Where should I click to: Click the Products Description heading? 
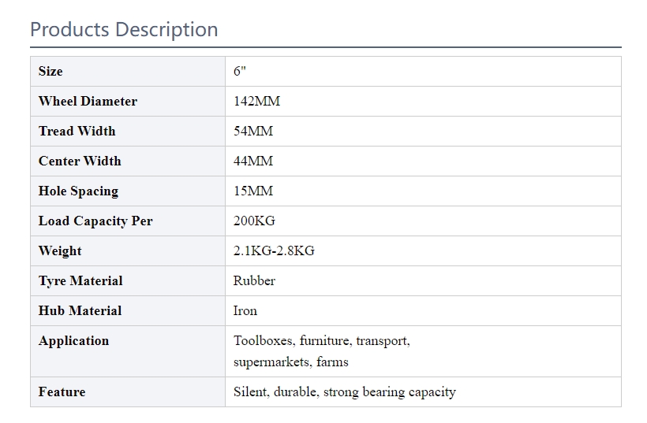tap(124, 30)
